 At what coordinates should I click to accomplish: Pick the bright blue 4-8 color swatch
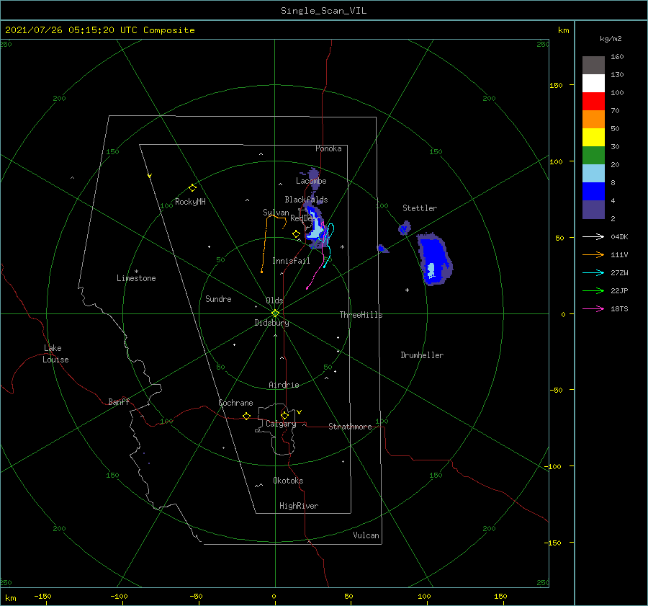(x=593, y=192)
